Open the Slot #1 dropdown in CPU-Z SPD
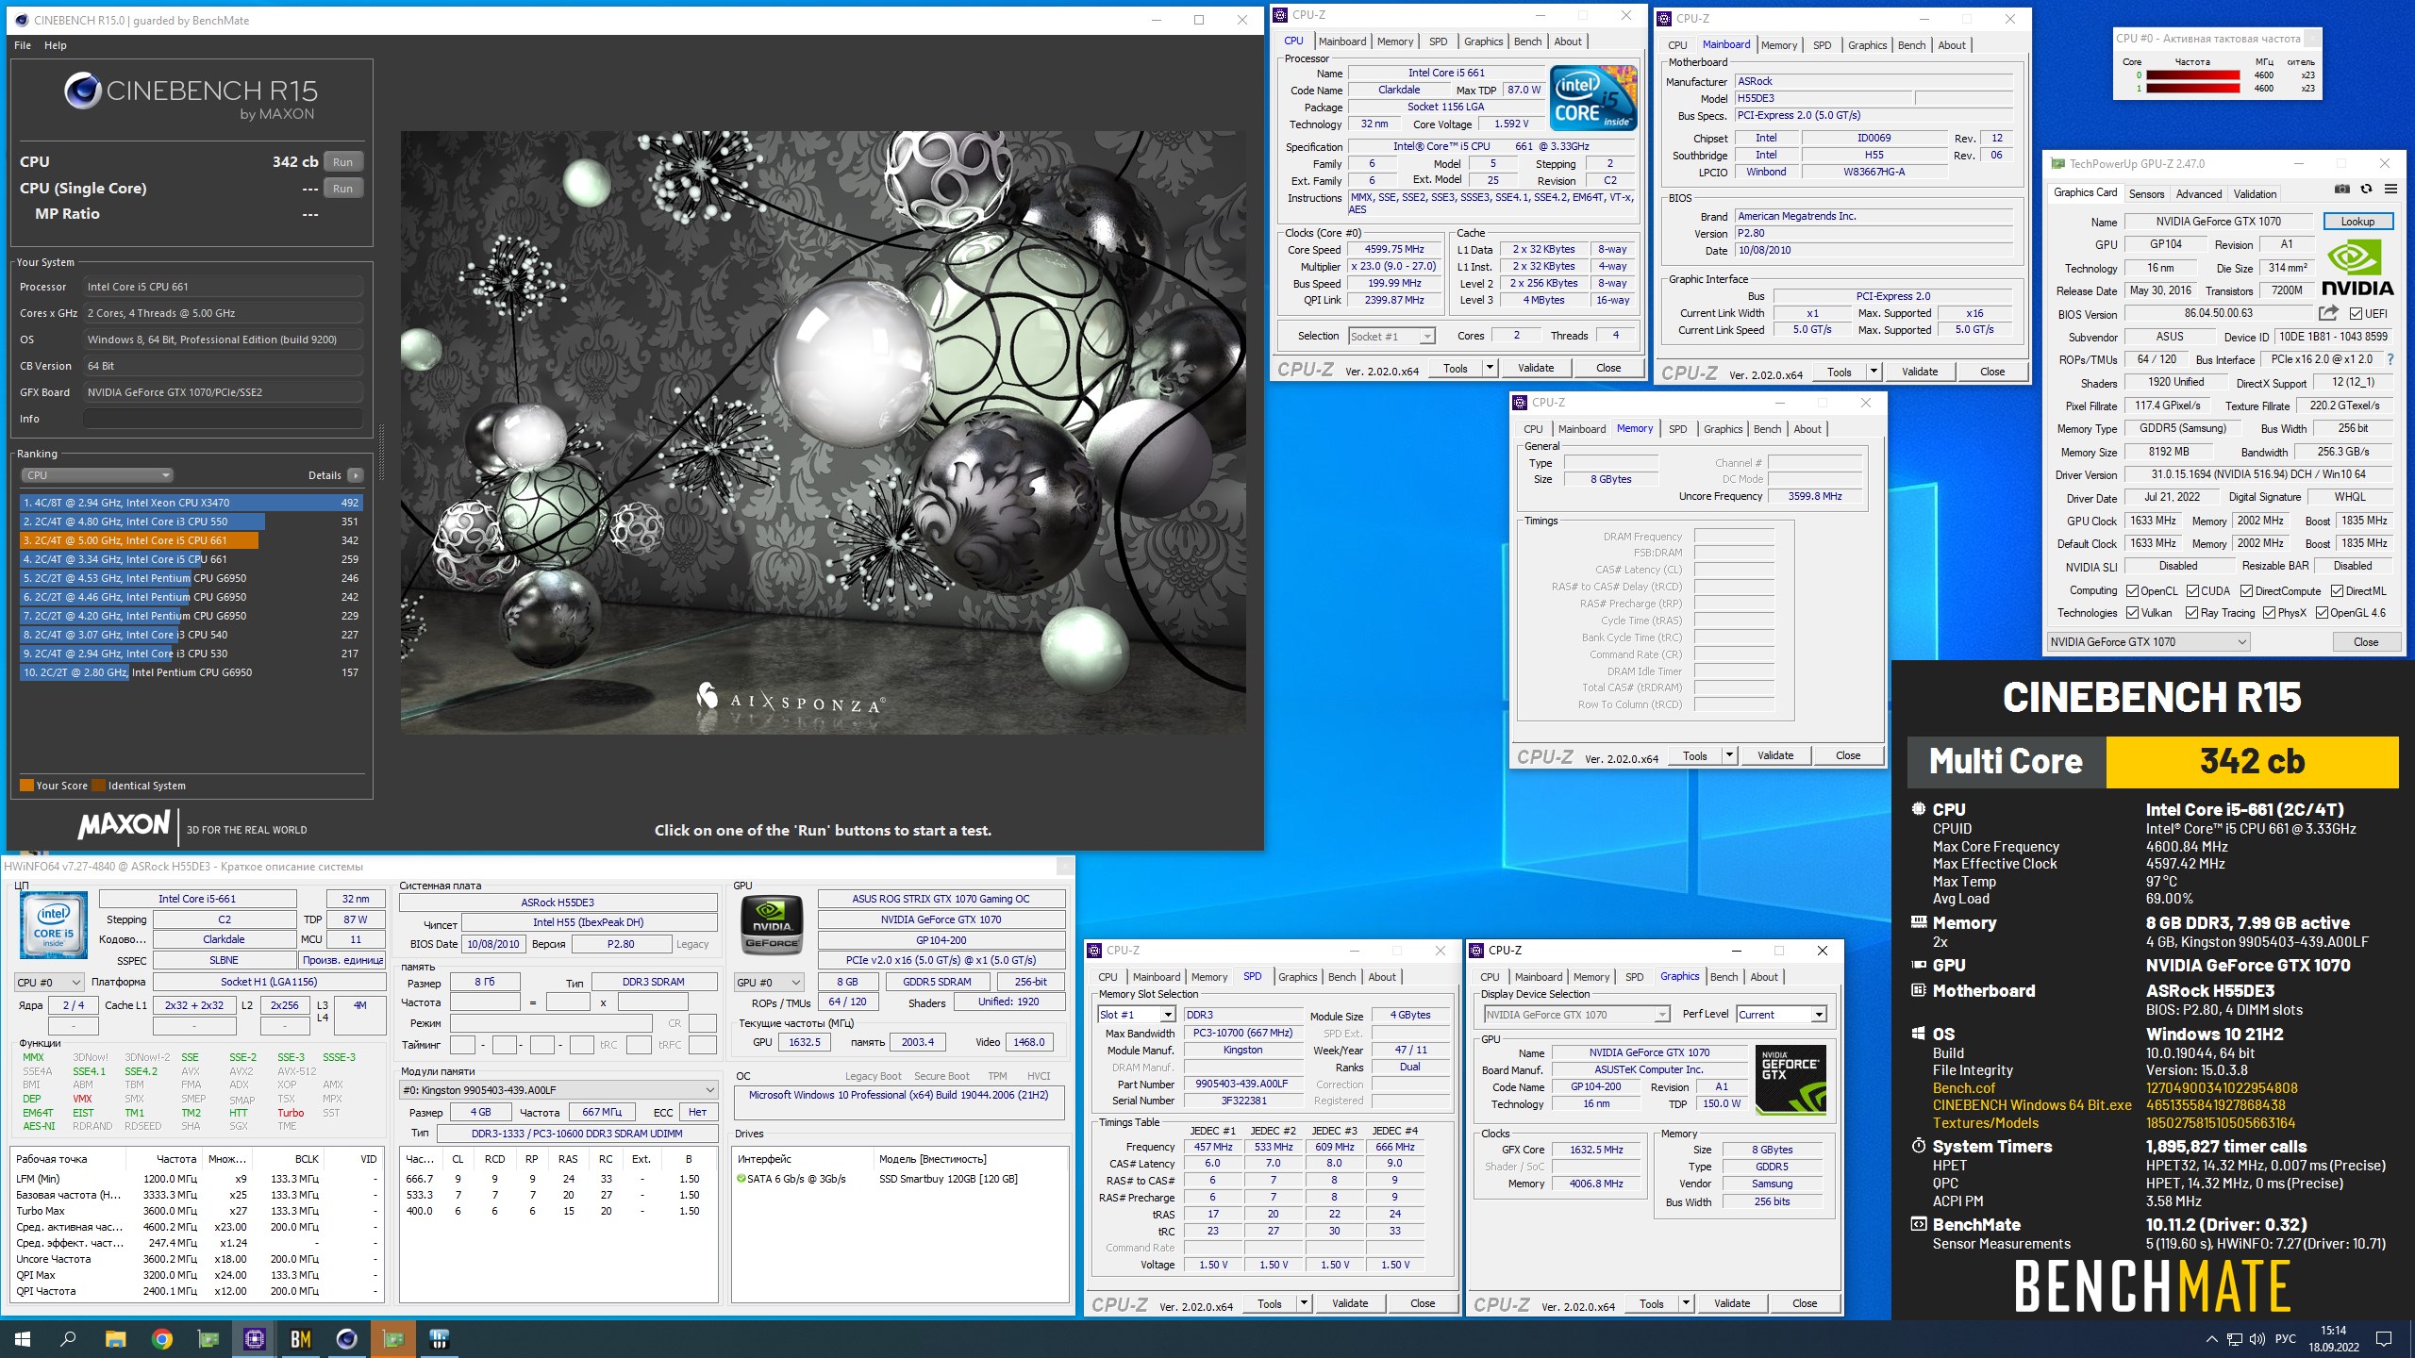Viewport: 2415px width, 1358px height. pyautogui.click(x=1137, y=1015)
